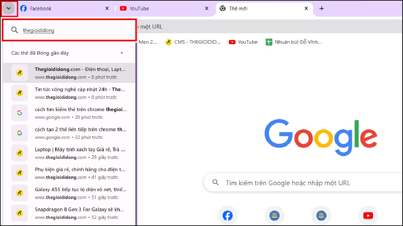Click the magnifier icon in tab search
The image size is (403, 226).
pos(14,30)
